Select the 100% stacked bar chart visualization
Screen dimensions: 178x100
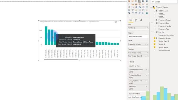143,1
